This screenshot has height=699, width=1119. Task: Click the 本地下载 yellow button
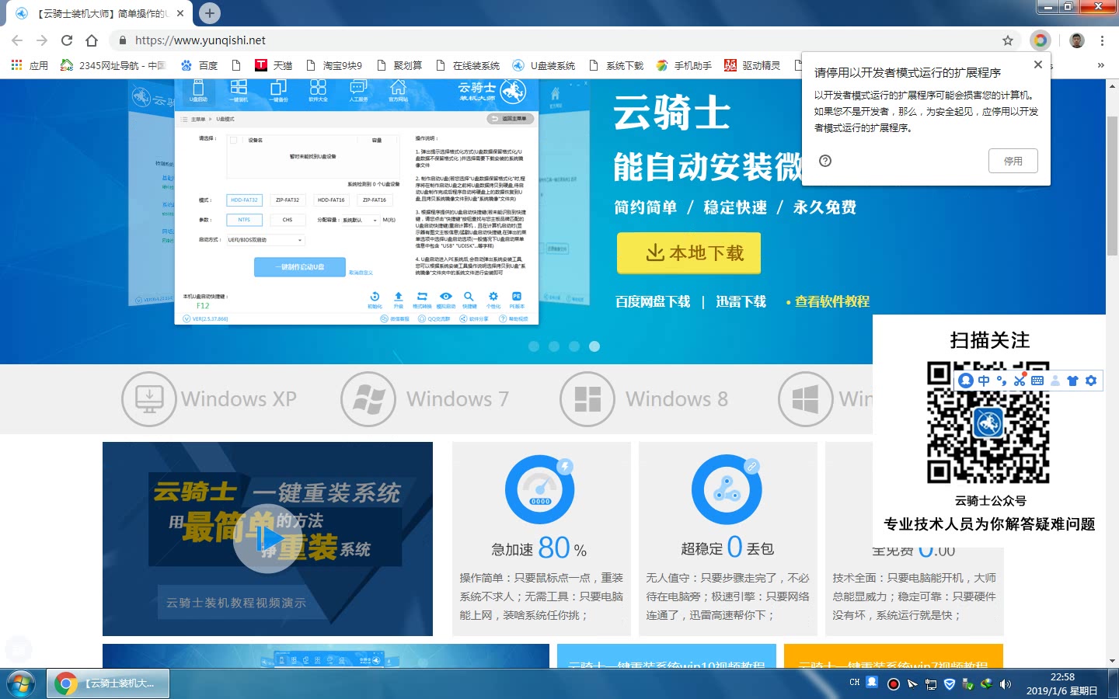tap(688, 252)
